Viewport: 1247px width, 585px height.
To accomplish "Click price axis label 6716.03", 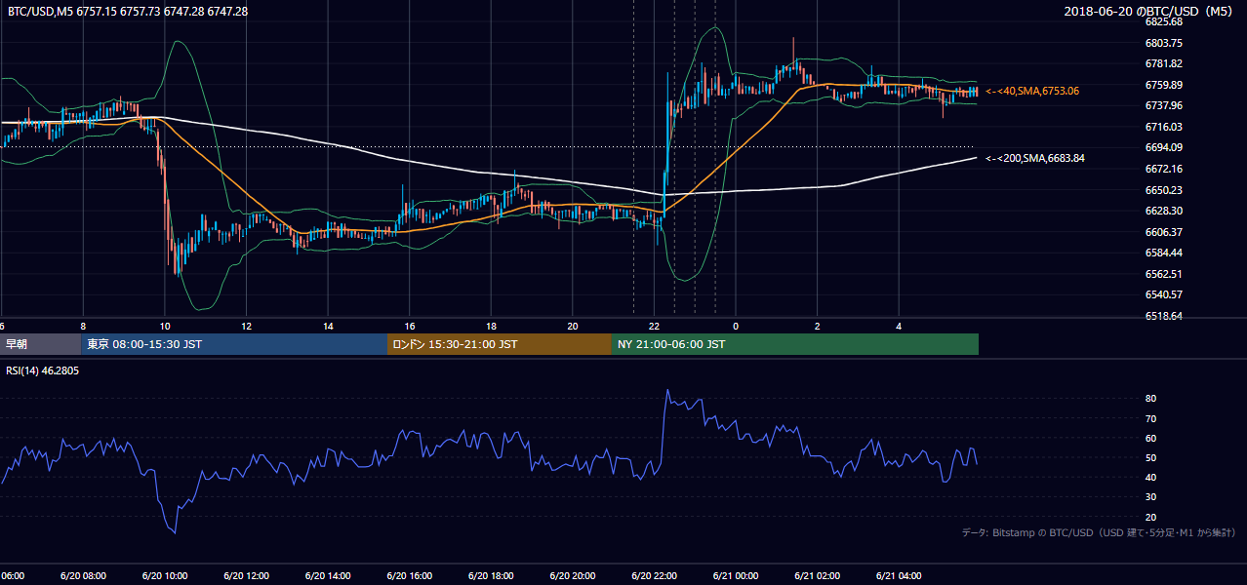I will coord(1164,127).
